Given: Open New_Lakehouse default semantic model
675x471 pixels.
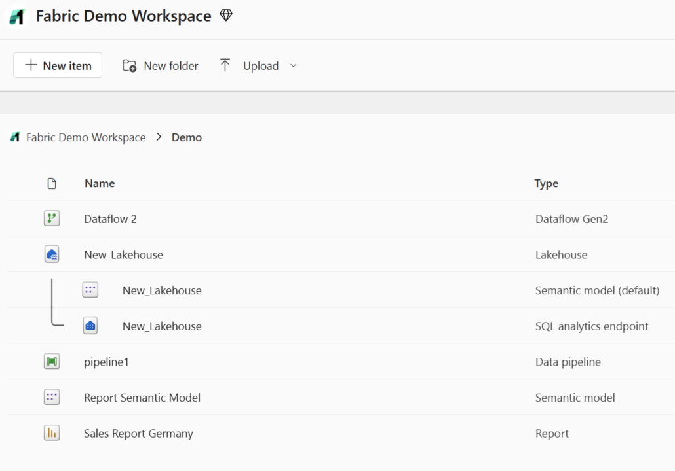Looking at the screenshot, I should [x=162, y=290].
